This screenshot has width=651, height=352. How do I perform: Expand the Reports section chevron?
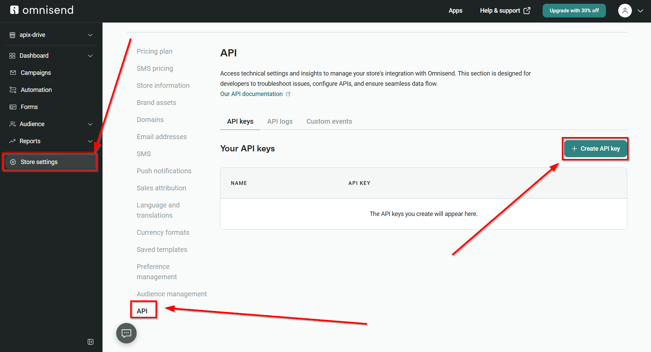point(90,141)
